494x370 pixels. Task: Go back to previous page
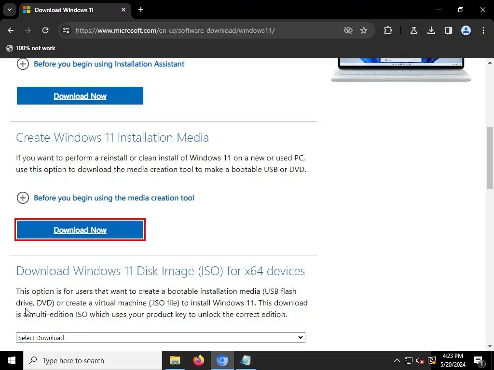pyautogui.click(x=11, y=30)
